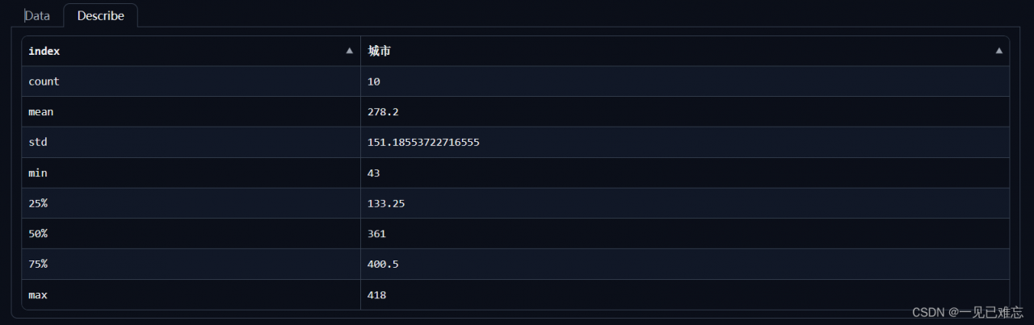
Task: Click the 25% value 133.25
Action: point(386,203)
